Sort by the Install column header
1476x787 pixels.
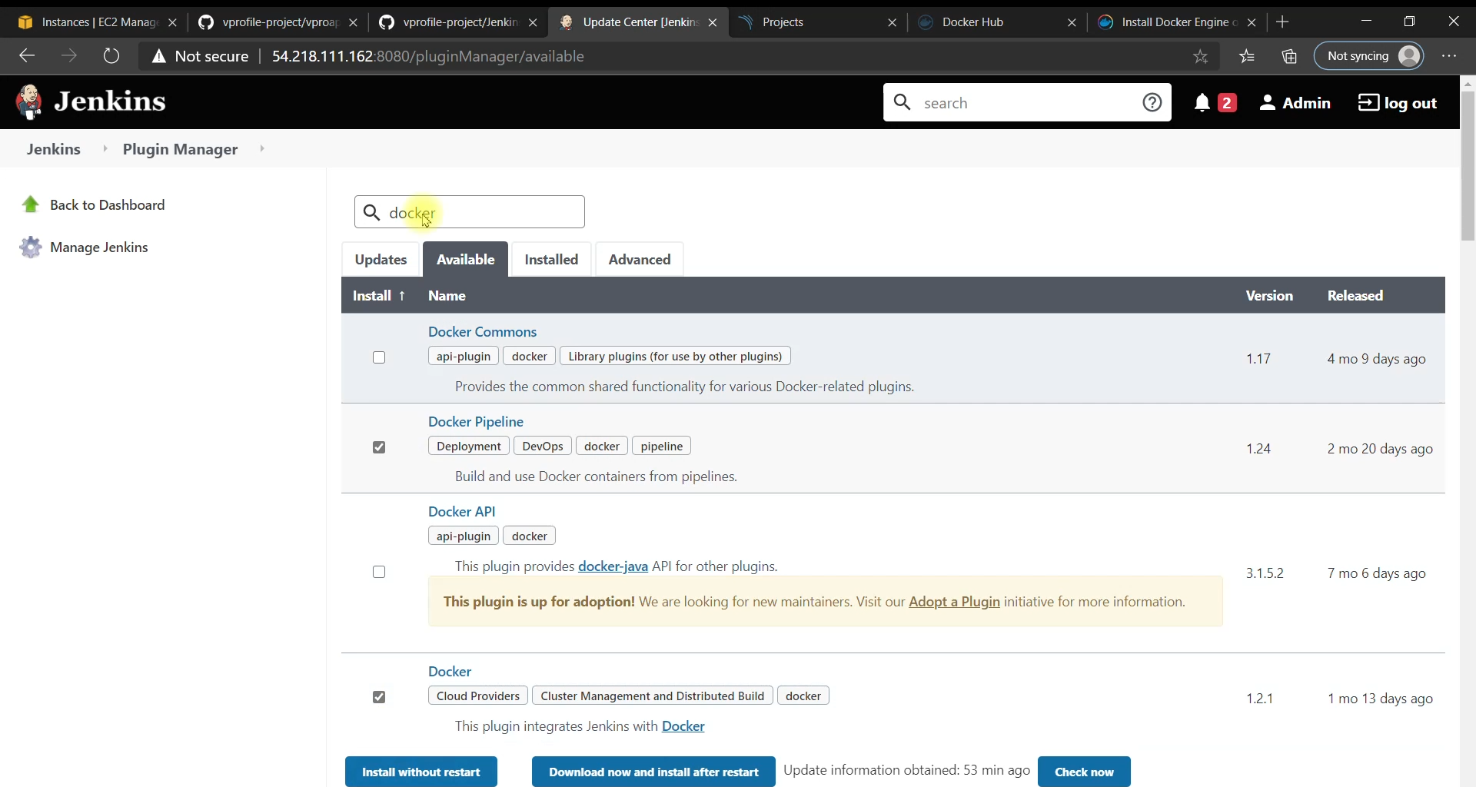pyautogui.click(x=379, y=296)
